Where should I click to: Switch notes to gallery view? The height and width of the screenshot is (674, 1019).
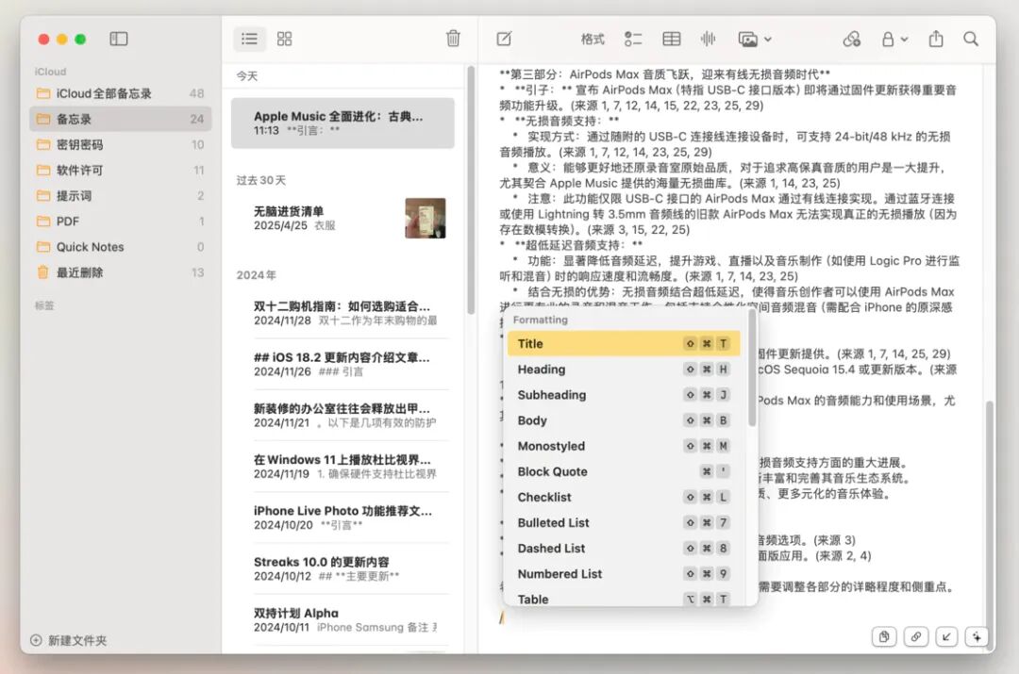pyautogui.click(x=285, y=39)
